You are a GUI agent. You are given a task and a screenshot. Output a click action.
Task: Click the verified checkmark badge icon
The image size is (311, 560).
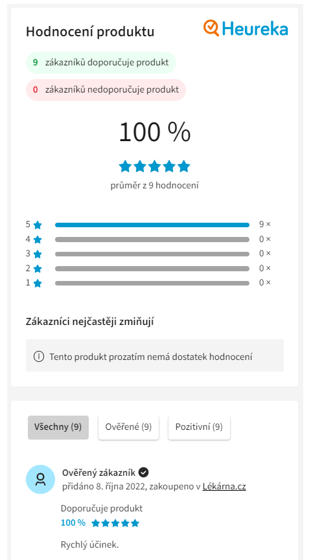144,473
